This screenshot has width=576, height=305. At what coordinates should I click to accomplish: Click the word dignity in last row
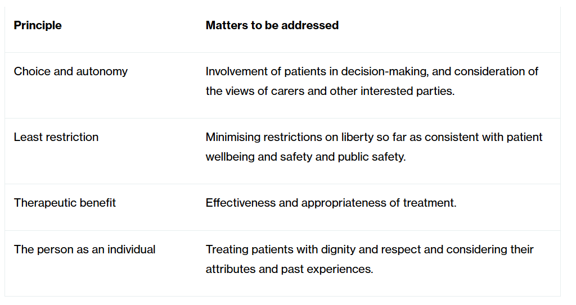340,249
